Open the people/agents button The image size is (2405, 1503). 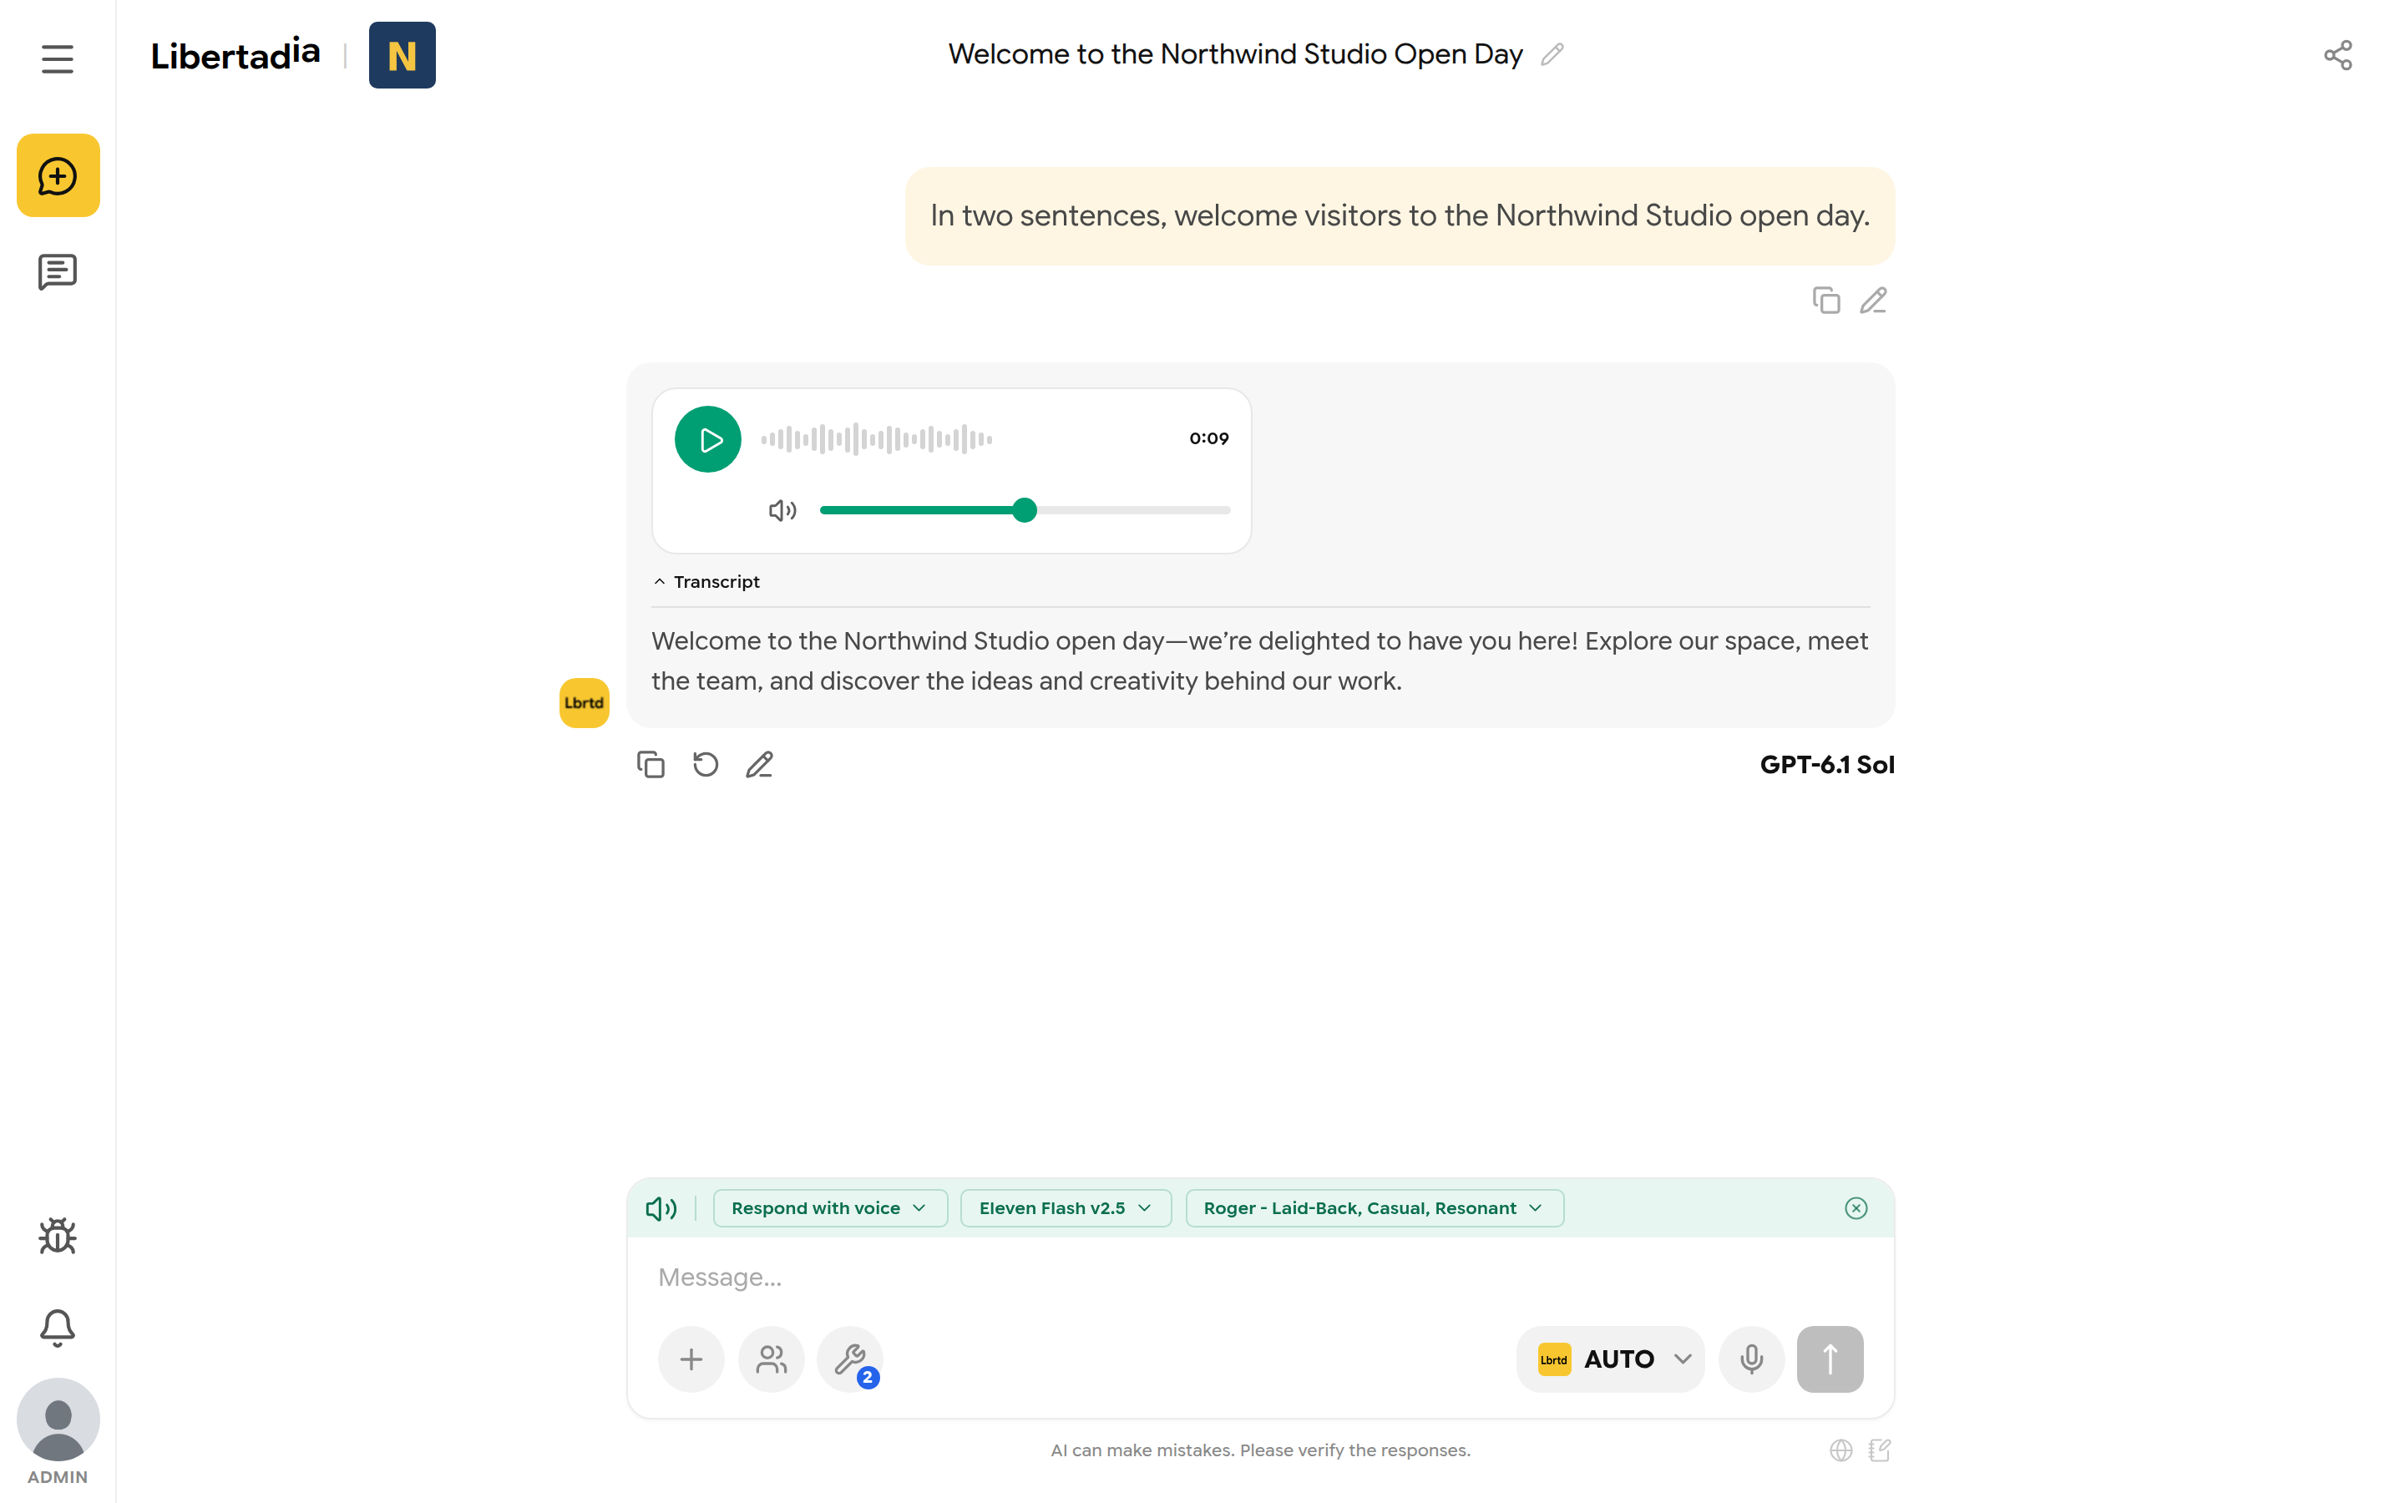772,1359
